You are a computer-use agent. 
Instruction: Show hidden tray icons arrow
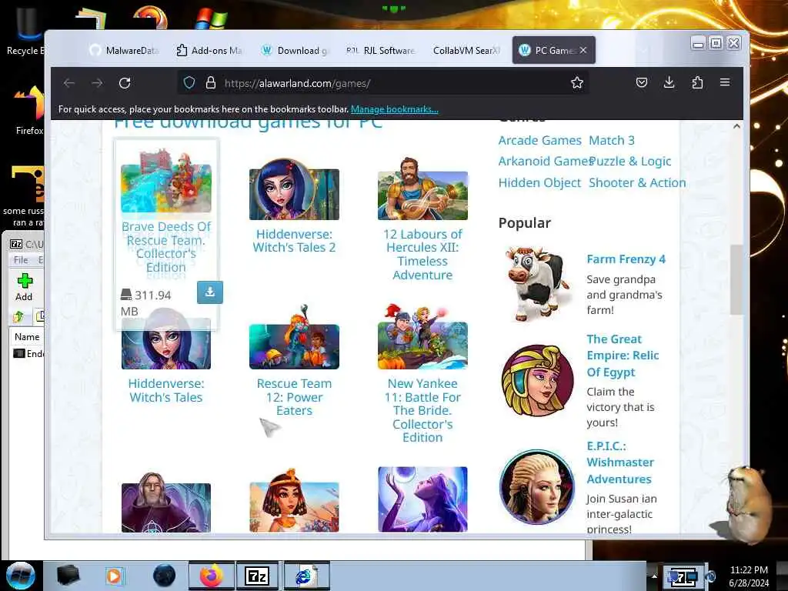coord(654,576)
